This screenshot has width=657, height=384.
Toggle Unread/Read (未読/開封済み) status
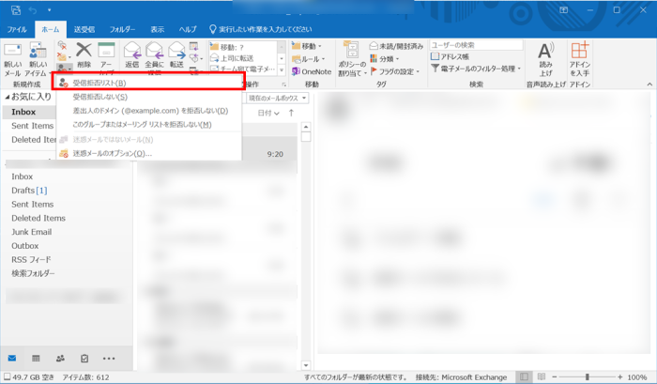pos(396,46)
